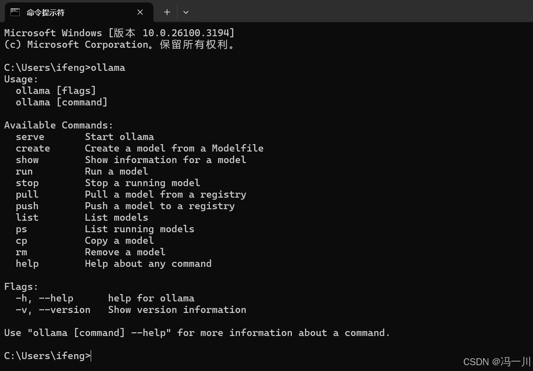Click the CSDN @冯一川 watermark
Viewport: 533px width, 371px height.
497,362
